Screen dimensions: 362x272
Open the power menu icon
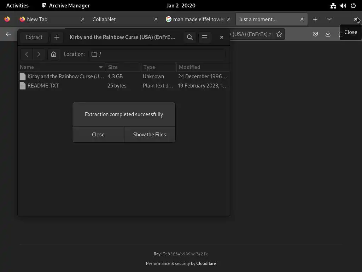pyautogui.click(x=353, y=6)
